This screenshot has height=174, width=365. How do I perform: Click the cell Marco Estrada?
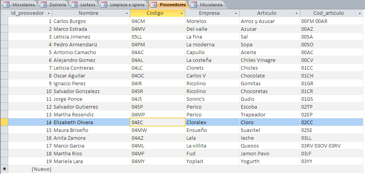point(91,29)
